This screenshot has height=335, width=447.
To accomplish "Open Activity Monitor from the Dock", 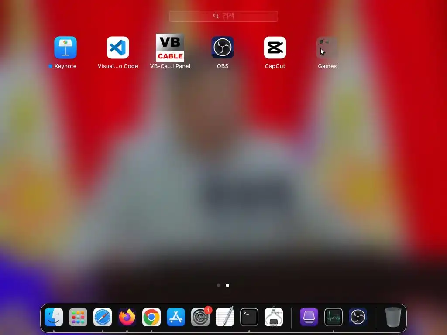I will point(334,317).
